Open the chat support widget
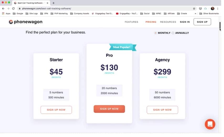Image resolution: width=224 pixels, height=137 pixels. (x=210, y=124)
